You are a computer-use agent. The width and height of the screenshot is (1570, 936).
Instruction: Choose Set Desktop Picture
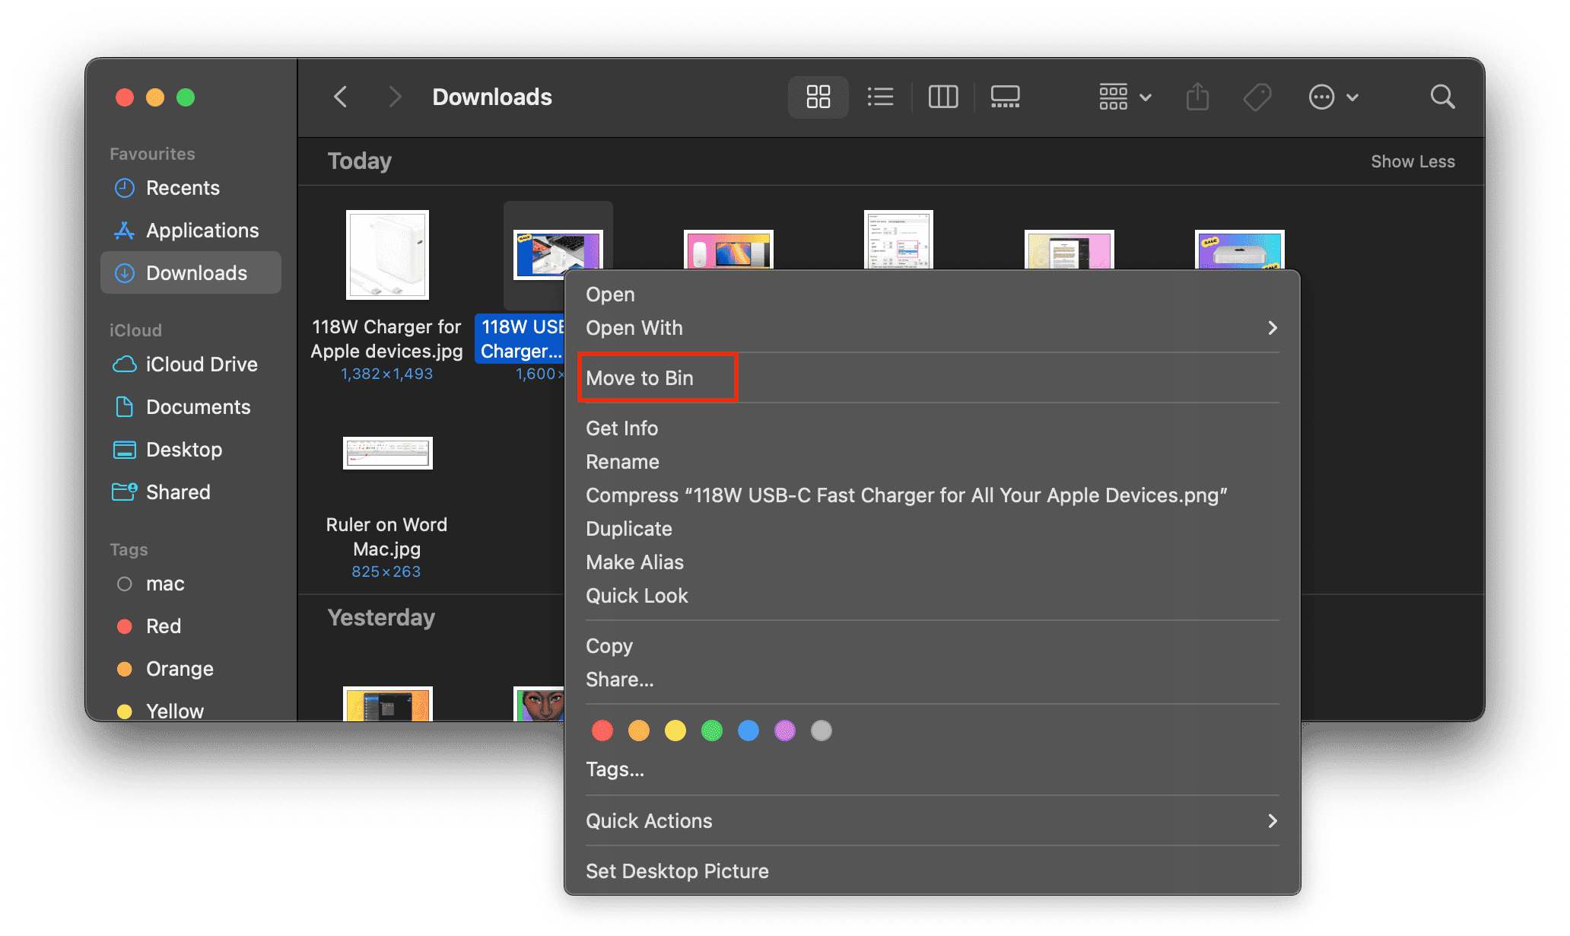677,871
